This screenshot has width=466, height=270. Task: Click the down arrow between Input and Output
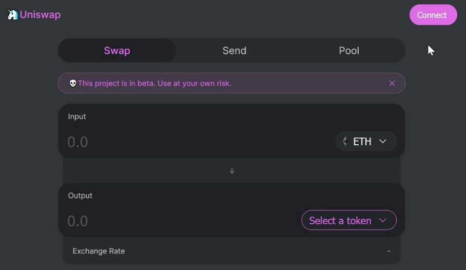[x=232, y=171]
